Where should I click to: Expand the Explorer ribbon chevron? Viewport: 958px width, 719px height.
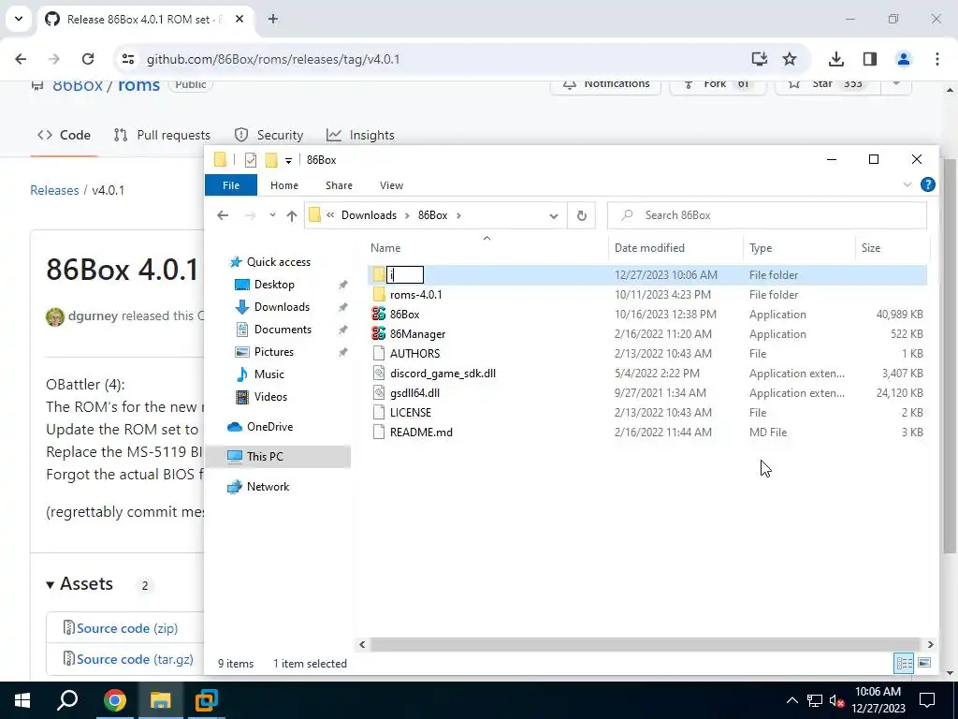(907, 184)
